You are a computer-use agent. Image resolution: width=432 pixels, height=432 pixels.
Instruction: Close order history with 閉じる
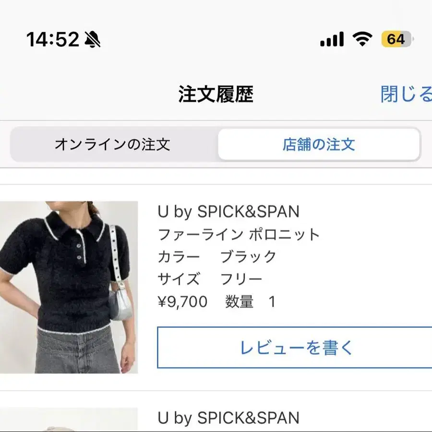pos(406,94)
